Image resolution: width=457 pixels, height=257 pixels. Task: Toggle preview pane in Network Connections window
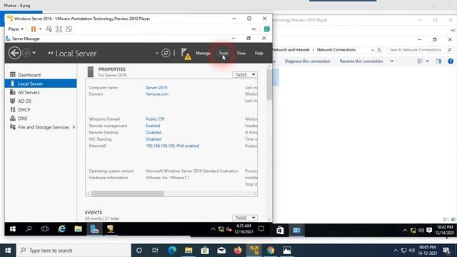pyautogui.click(x=438, y=61)
